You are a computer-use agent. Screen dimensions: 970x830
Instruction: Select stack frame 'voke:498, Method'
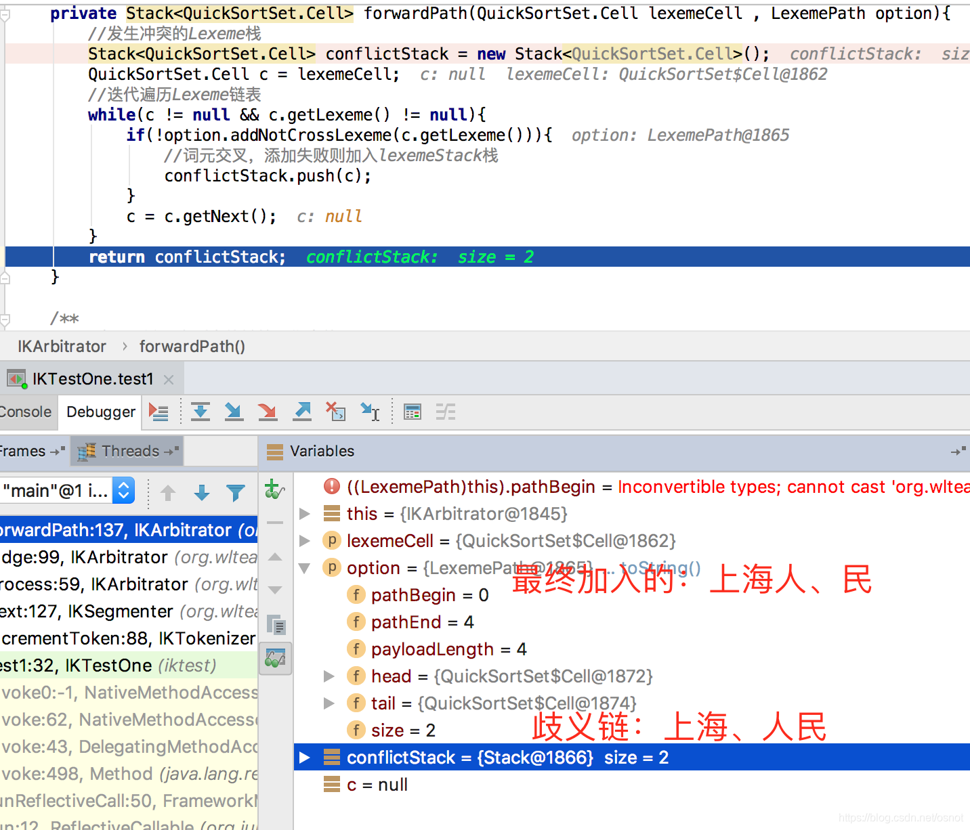[129, 774]
